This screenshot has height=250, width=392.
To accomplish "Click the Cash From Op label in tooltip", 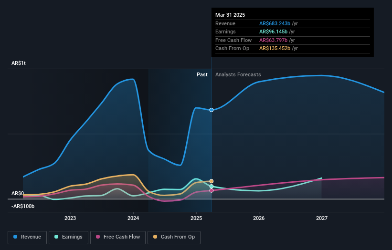I will click(232, 49).
